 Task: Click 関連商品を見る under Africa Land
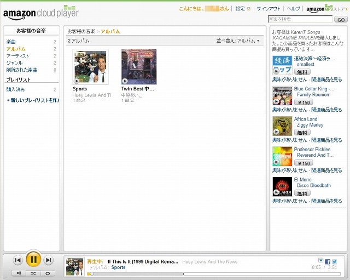click(x=326, y=140)
